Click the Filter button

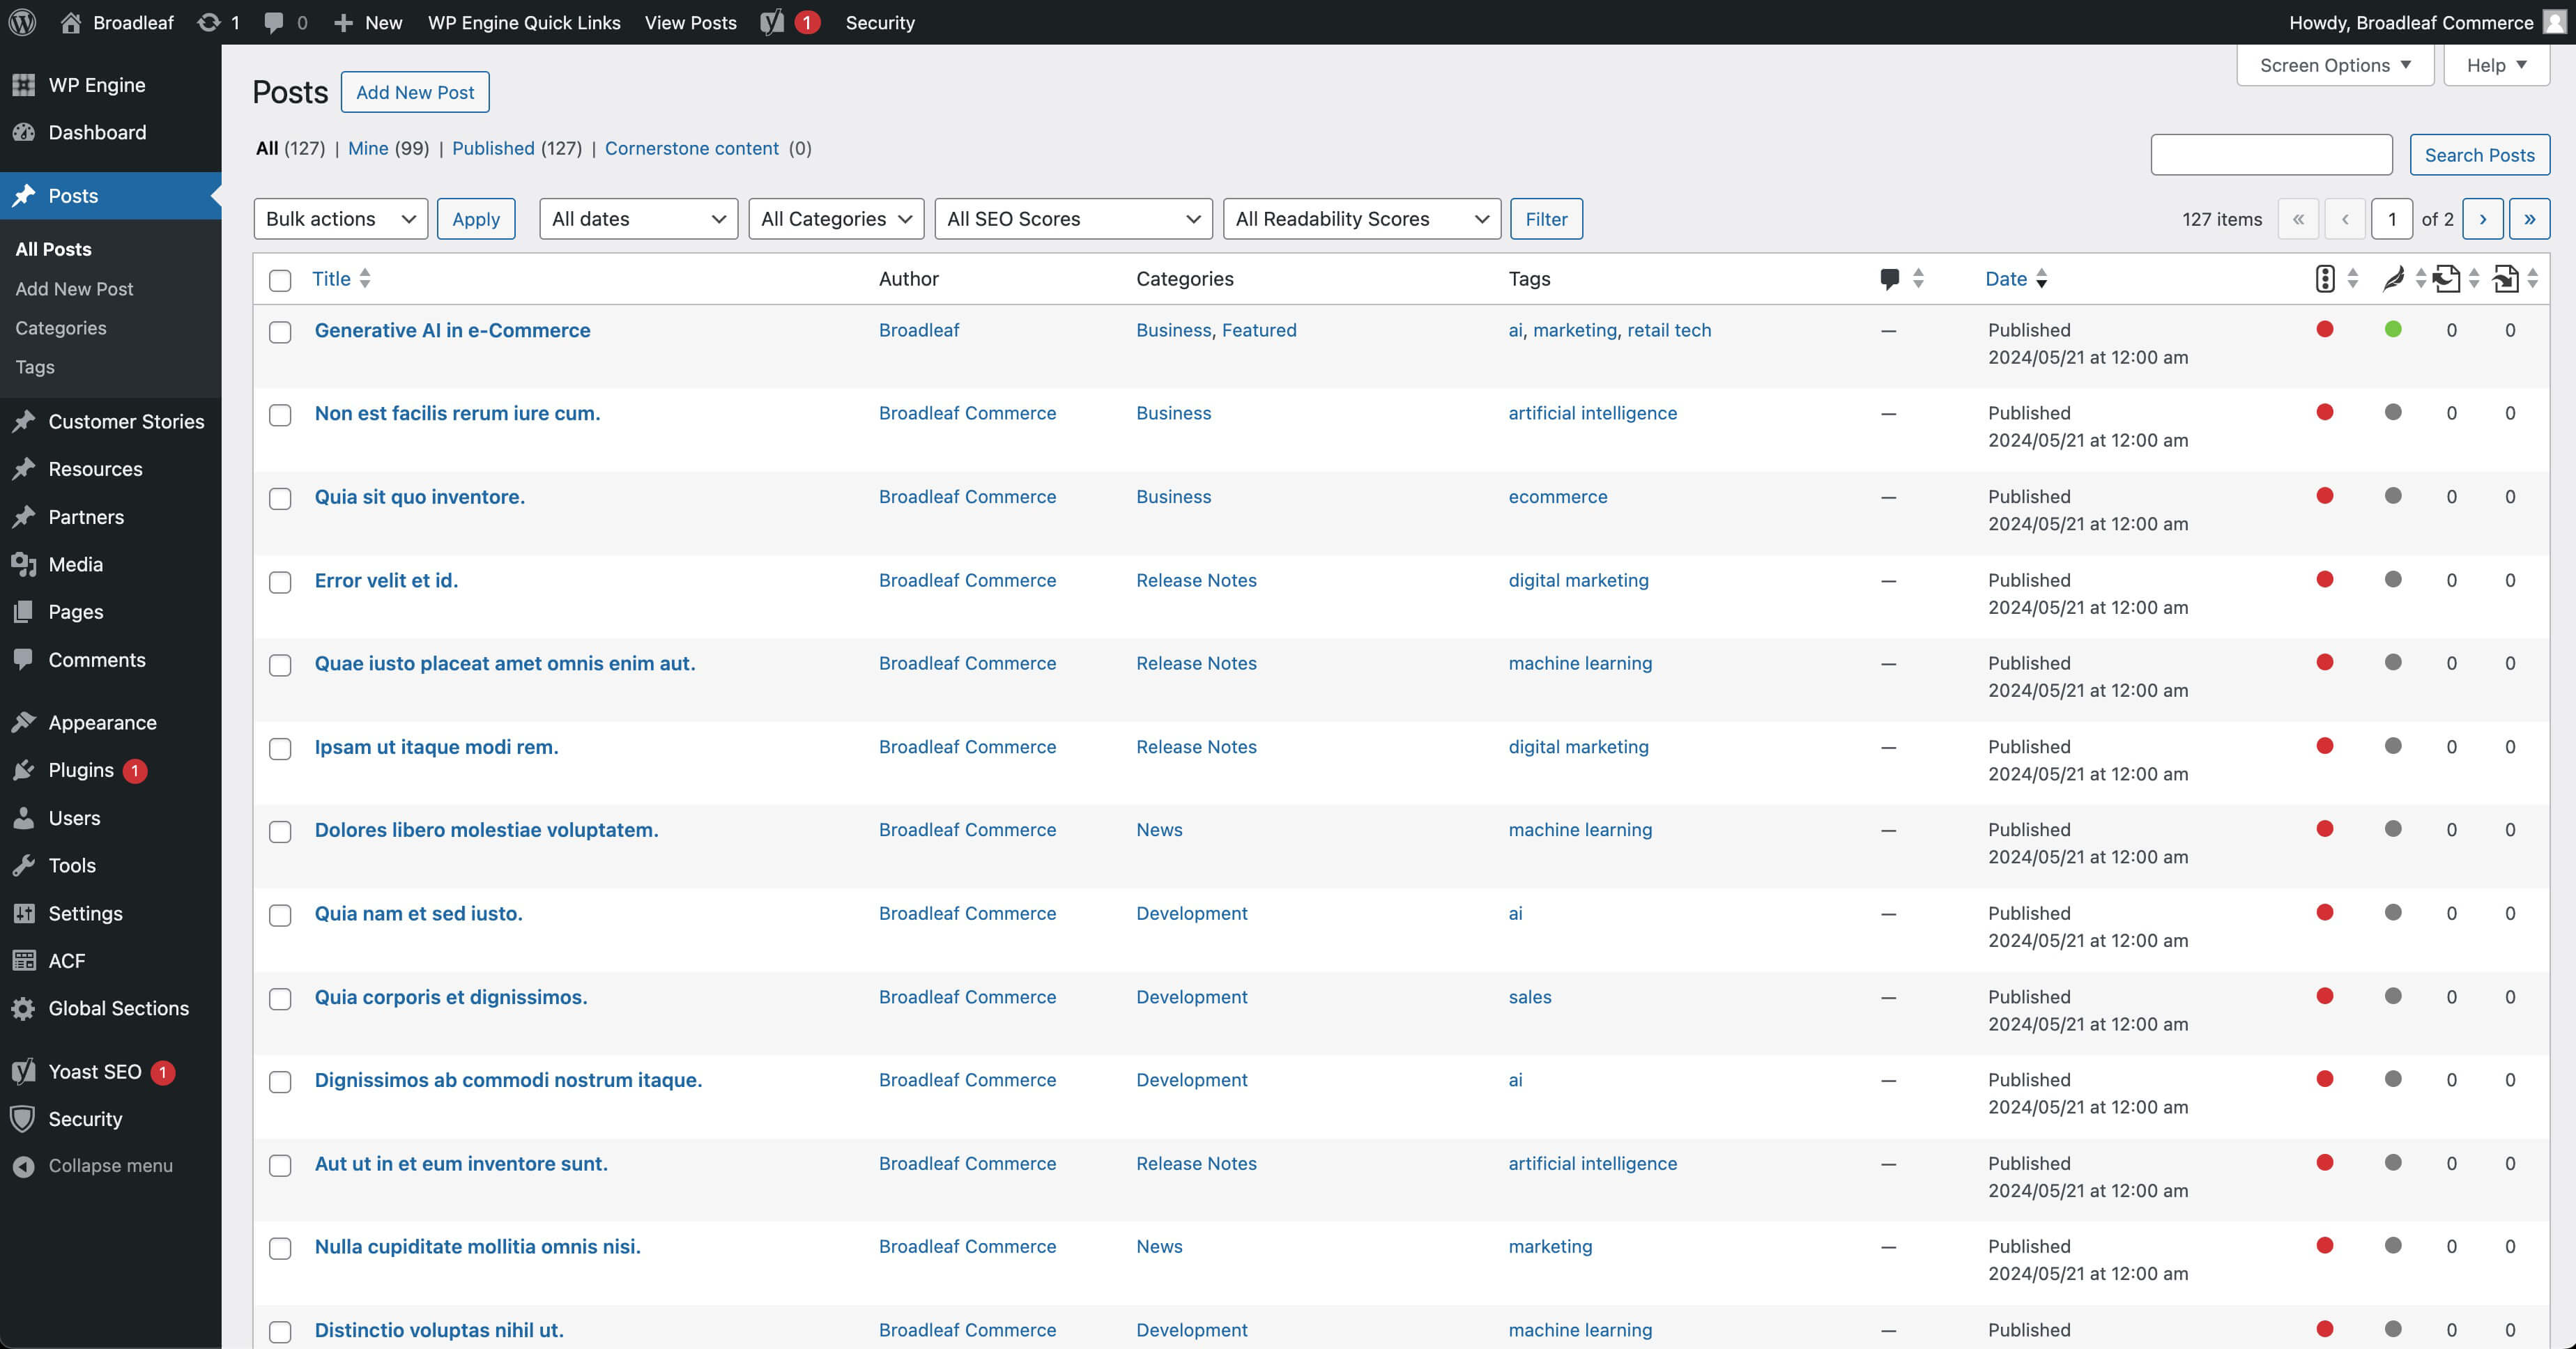coord(1546,219)
